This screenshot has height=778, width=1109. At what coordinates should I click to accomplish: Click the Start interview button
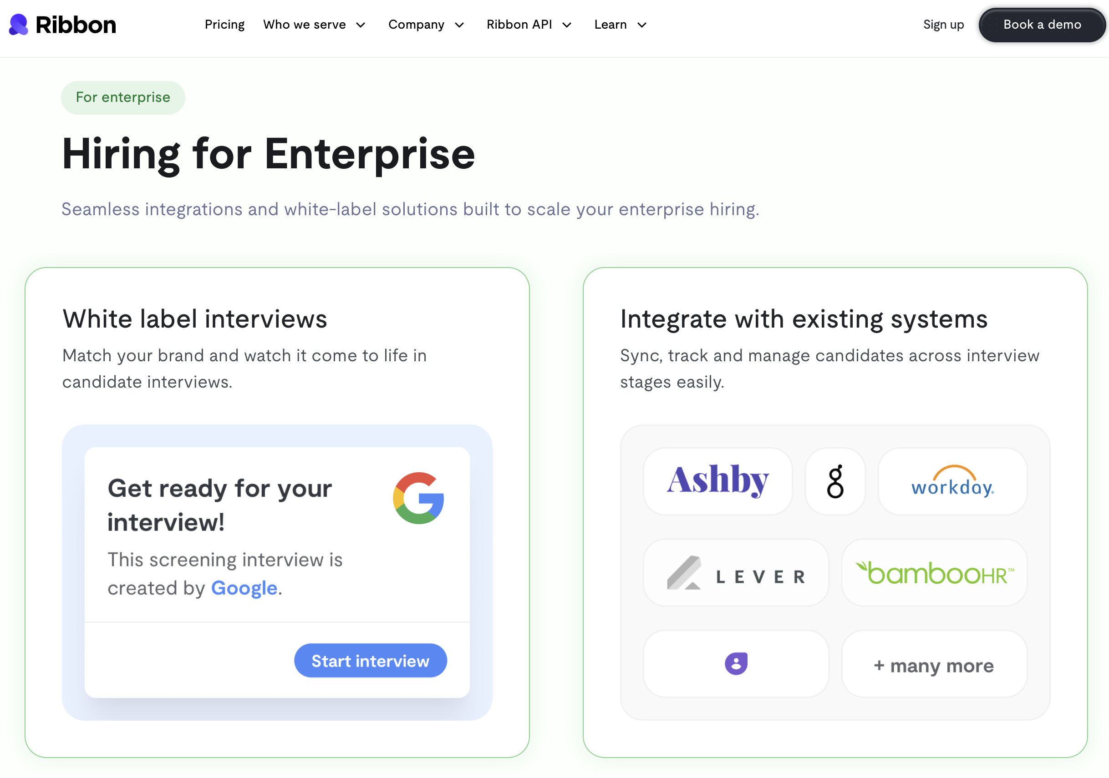pos(370,660)
